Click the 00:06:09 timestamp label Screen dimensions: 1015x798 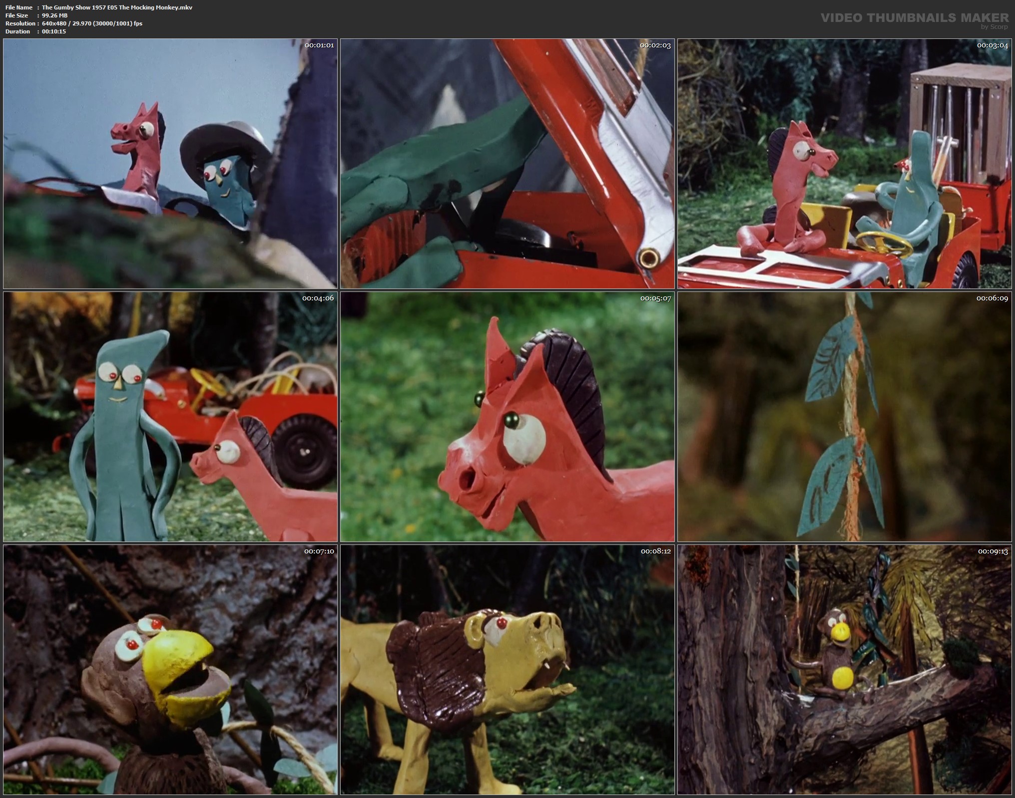click(x=993, y=298)
